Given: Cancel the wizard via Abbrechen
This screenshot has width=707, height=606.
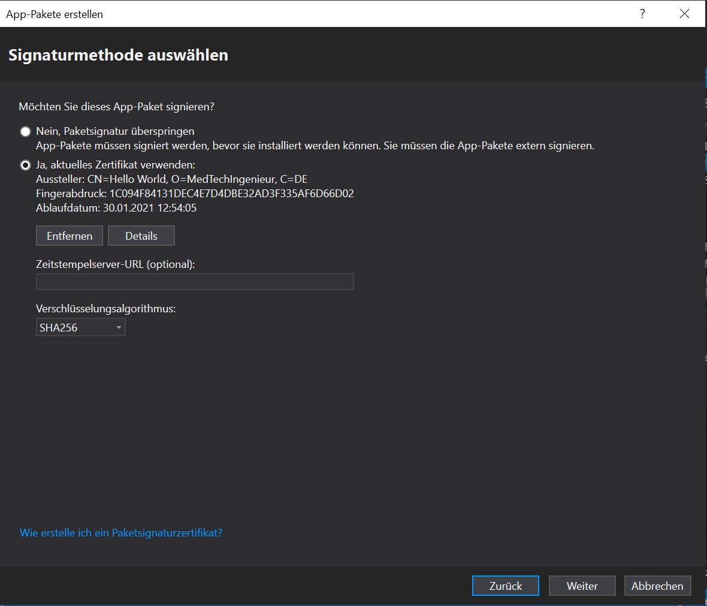Looking at the screenshot, I should pos(657,586).
